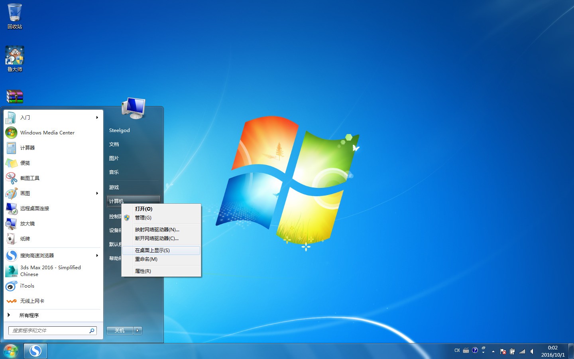Launch 入门 from the Start menu

pyautogui.click(x=53, y=117)
